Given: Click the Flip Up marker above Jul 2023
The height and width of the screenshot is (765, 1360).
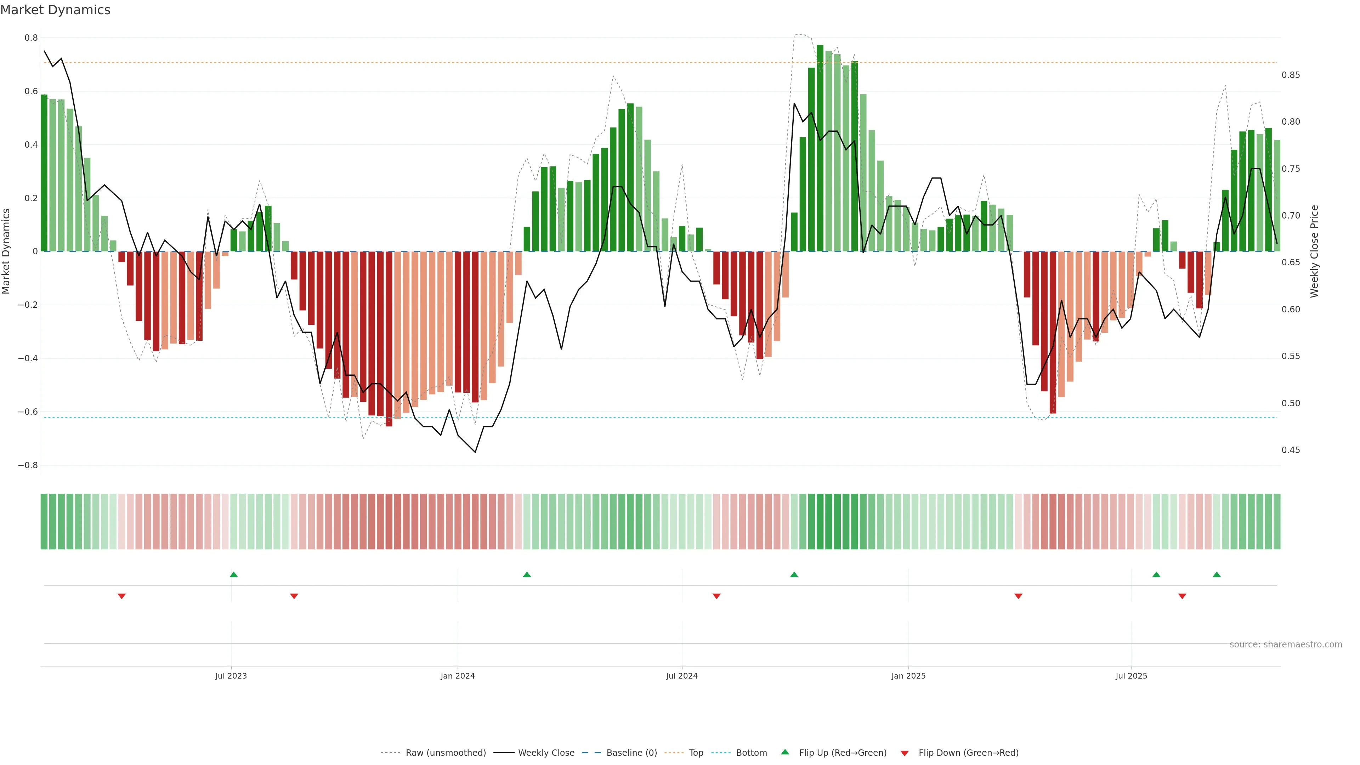Looking at the screenshot, I should coord(234,574).
